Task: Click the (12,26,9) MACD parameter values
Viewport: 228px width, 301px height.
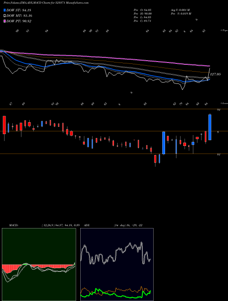Action: (61, 225)
